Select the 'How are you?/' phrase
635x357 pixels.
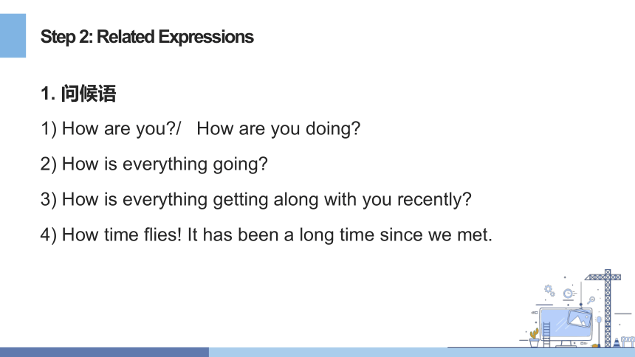(122, 129)
